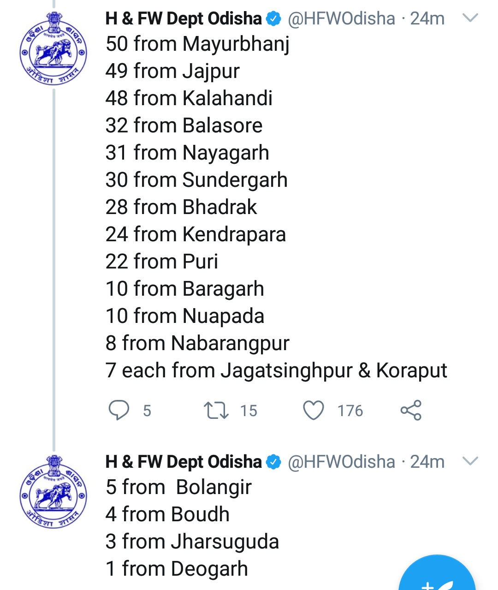Like the first tweet with heart icon
This screenshot has width=498, height=590.
pos(314,410)
